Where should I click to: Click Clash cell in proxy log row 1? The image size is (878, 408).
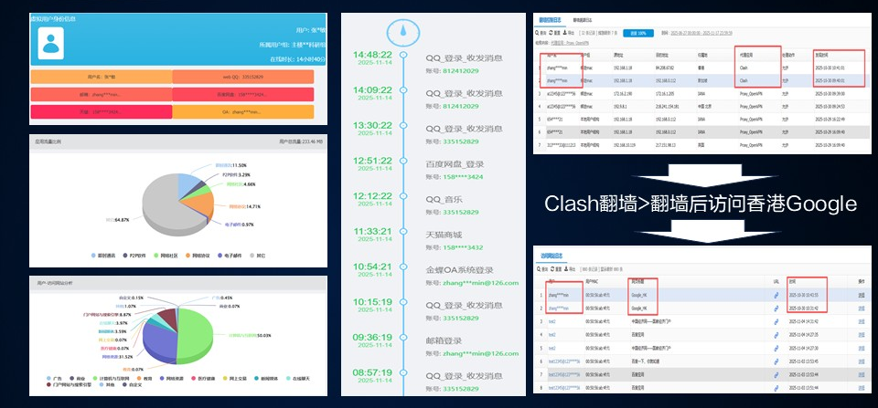(x=744, y=68)
